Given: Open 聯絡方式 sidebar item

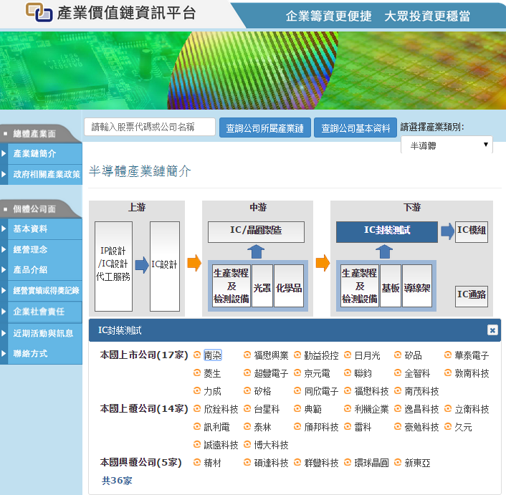Looking at the screenshot, I should [x=42, y=353].
